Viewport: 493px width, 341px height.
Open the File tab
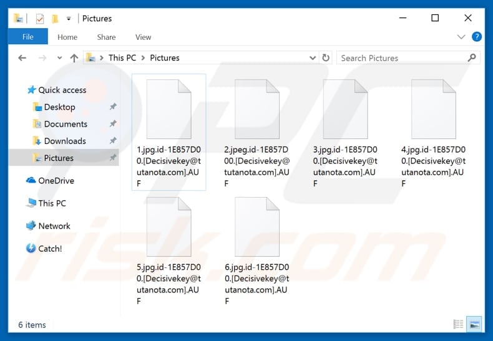[x=27, y=37]
